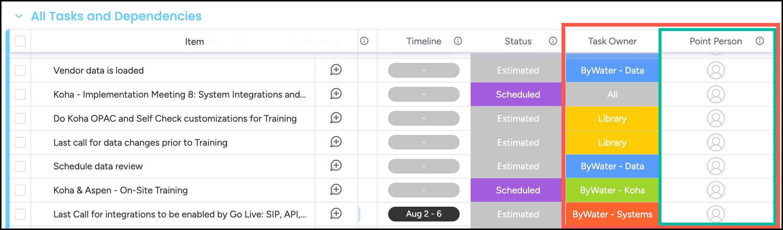Click the Aug 2 - 6 timeline pill
Viewport: 783px width, 230px height.
pos(424,214)
